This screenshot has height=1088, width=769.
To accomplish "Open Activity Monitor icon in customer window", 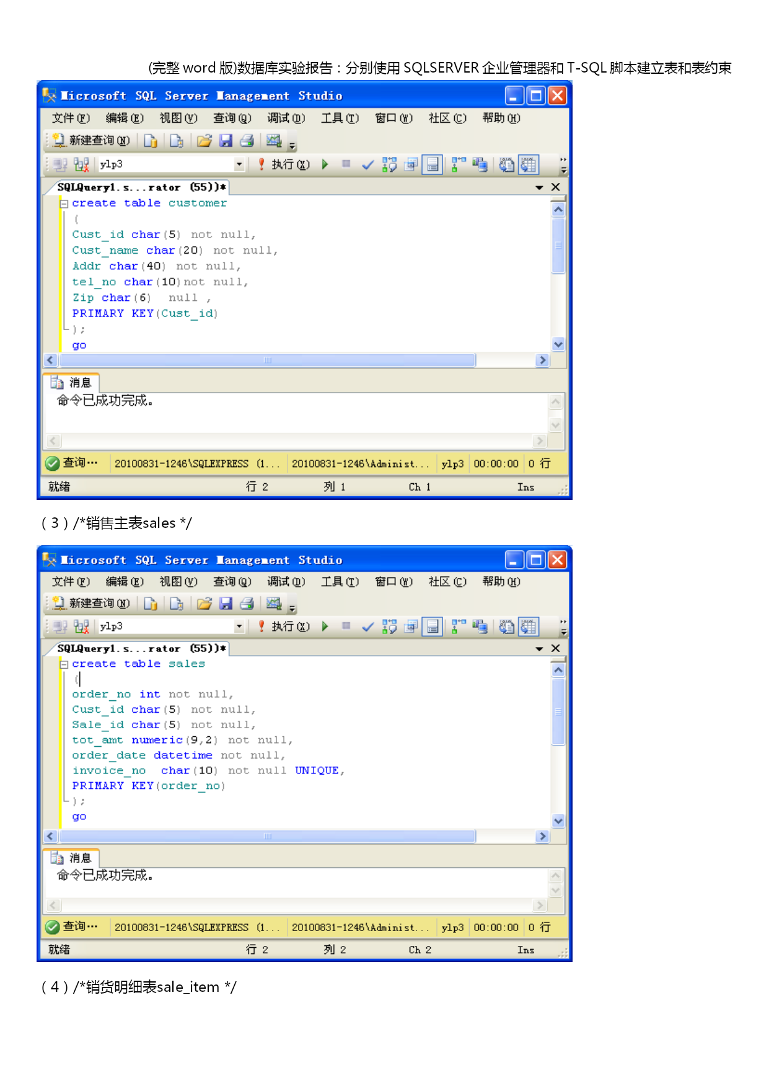I will click(274, 141).
